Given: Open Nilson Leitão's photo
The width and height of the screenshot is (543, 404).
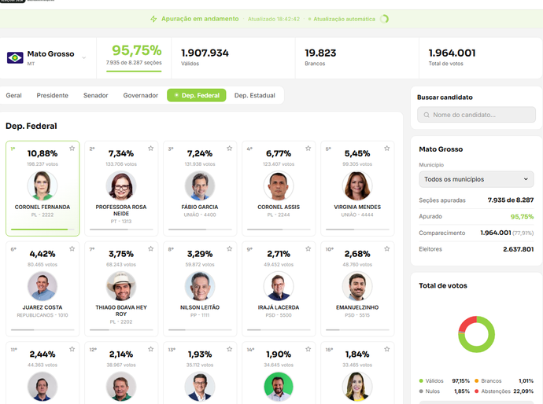Looking at the screenshot, I should (x=200, y=286).
